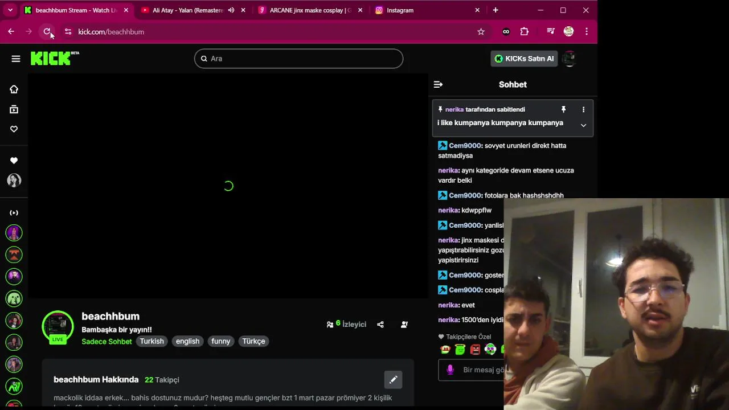The height and width of the screenshot is (410, 729).
Task: Open the Extensions puzzle icon
Action: (x=525, y=32)
